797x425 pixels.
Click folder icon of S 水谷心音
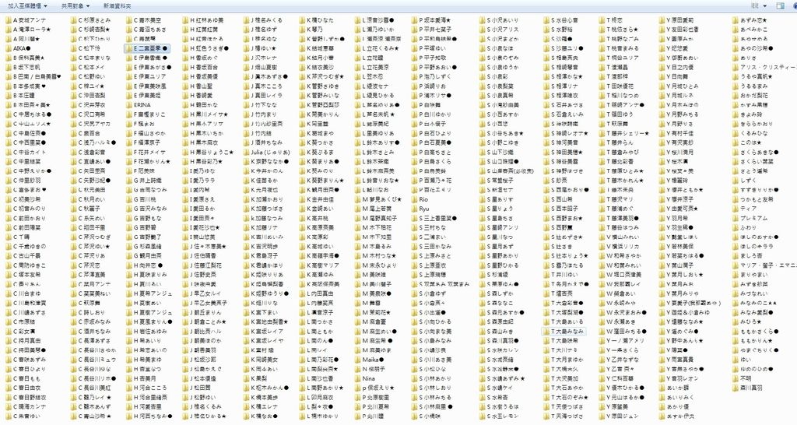coord(546,20)
